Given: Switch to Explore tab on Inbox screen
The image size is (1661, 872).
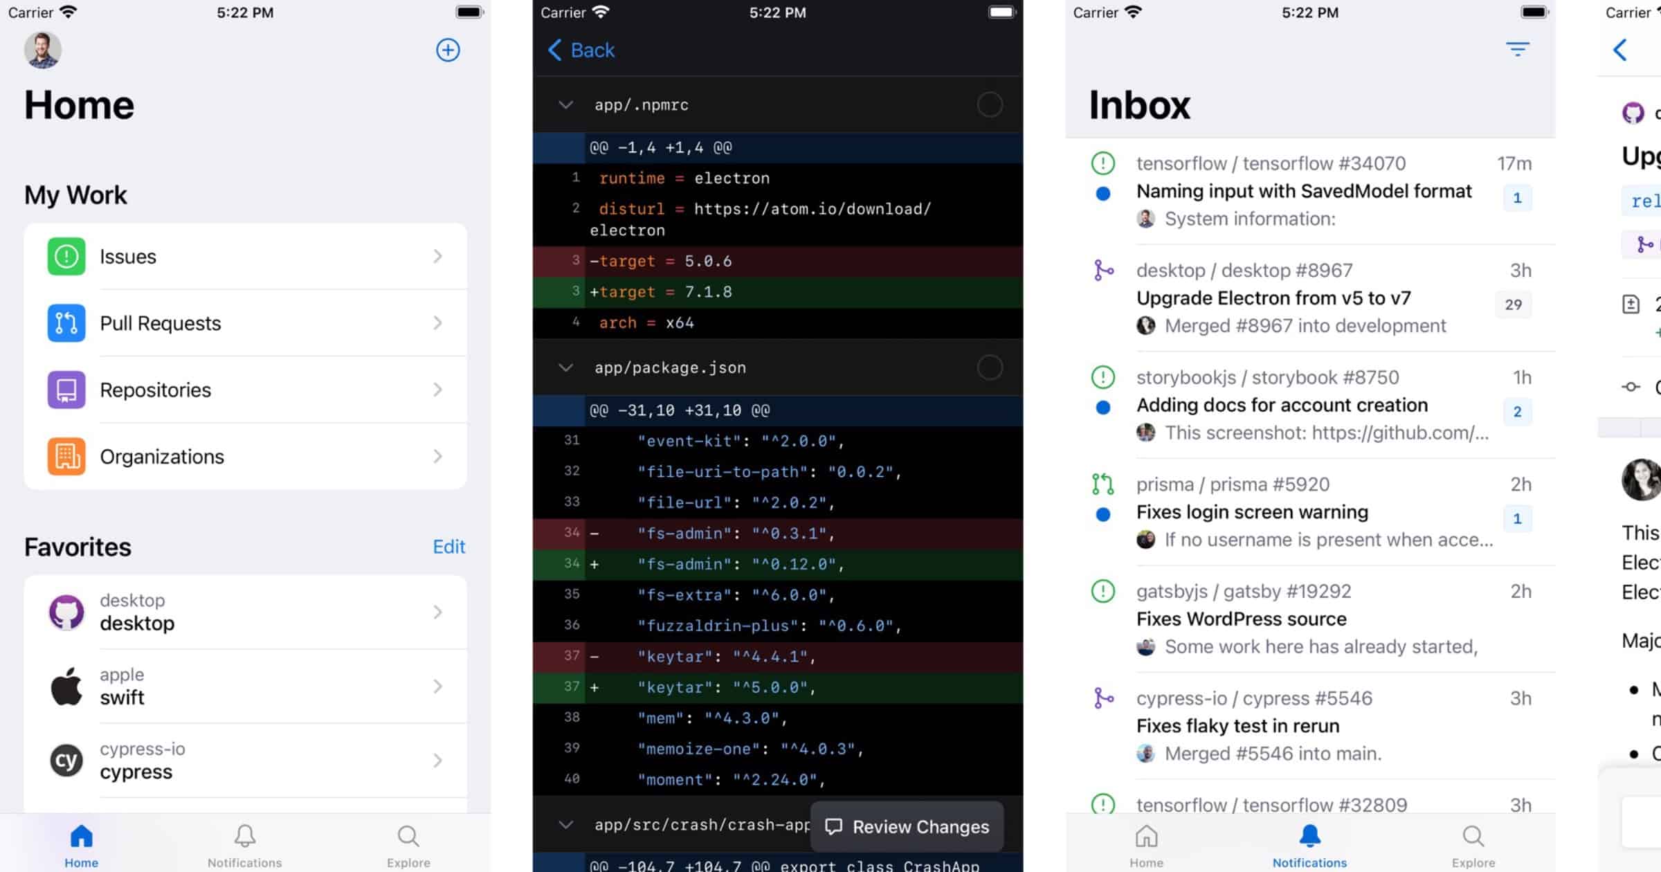Looking at the screenshot, I should click(x=1473, y=844).
